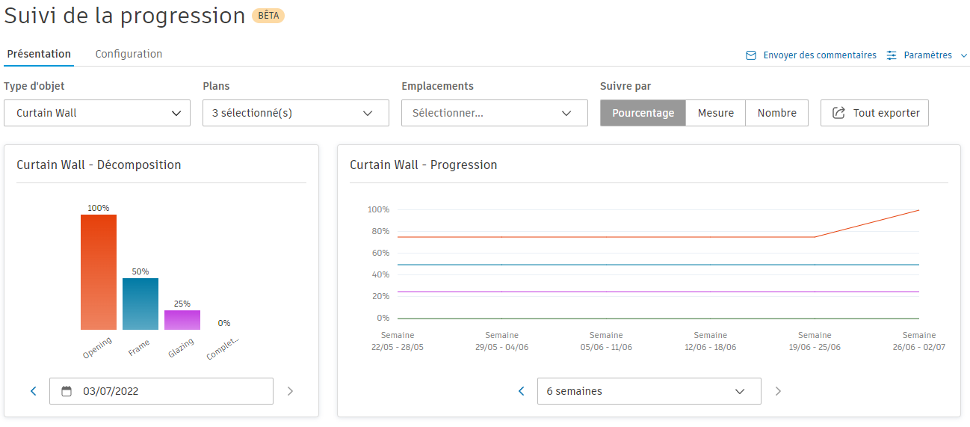Click the envelope icon for sending comments
The image size is (970, 427).
751,55
